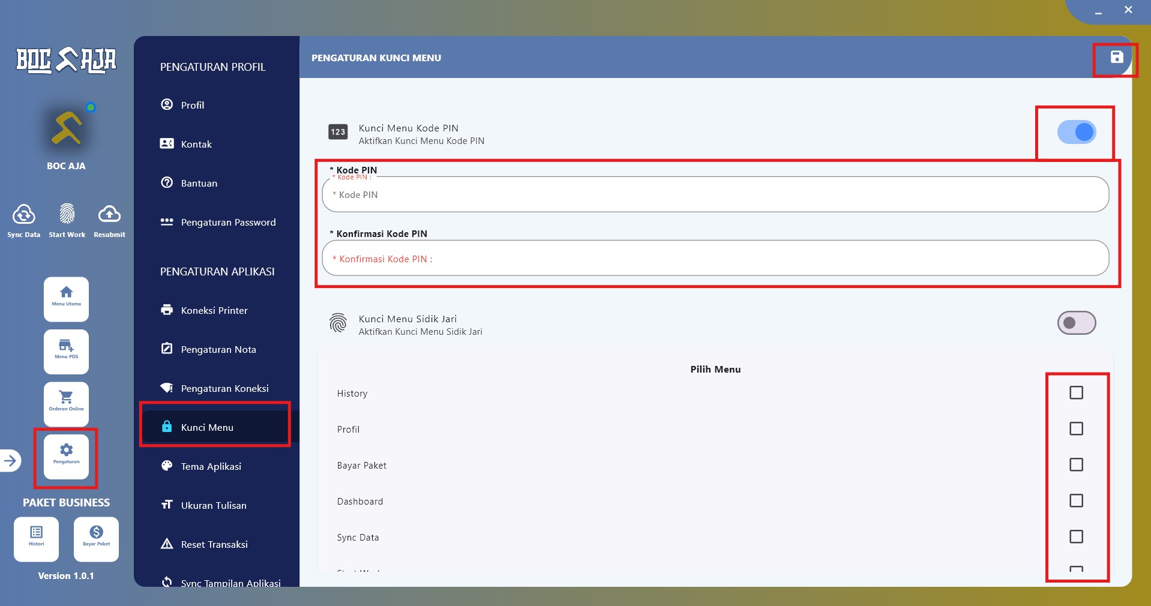Click the edit note icon beside Pengaturan Nota

[167, 349]
